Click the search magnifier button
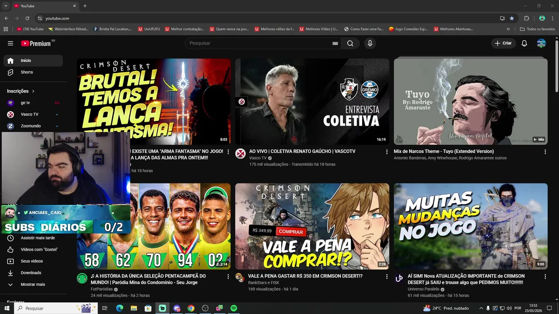The width and height of the screenshot is (559, 314). coord(350,43)
